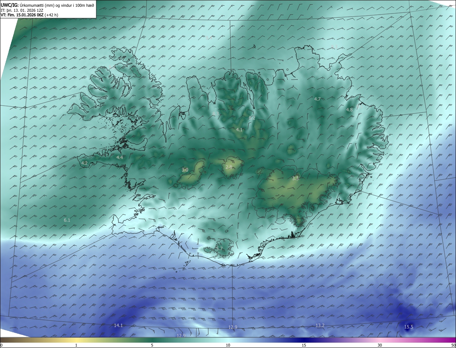
Task: Click the map title 'UWC/IG: Úrkomumætti (mm)'
Action: click(x=27, y=5)
